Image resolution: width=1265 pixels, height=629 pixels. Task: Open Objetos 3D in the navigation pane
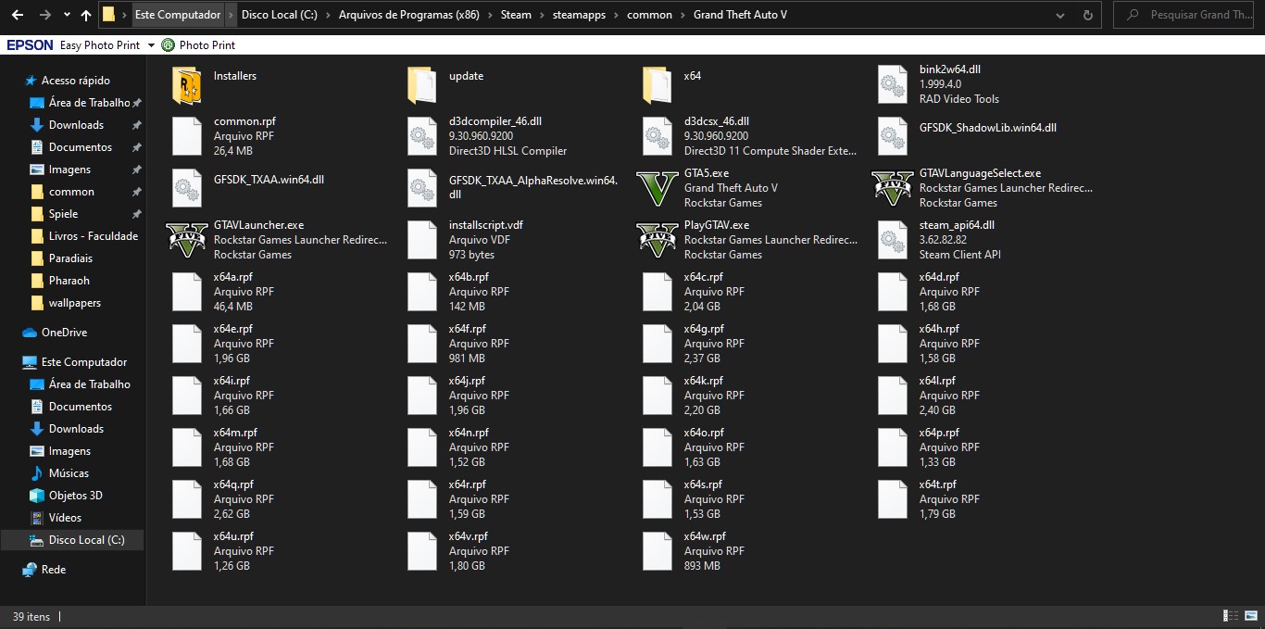[75, 496]
